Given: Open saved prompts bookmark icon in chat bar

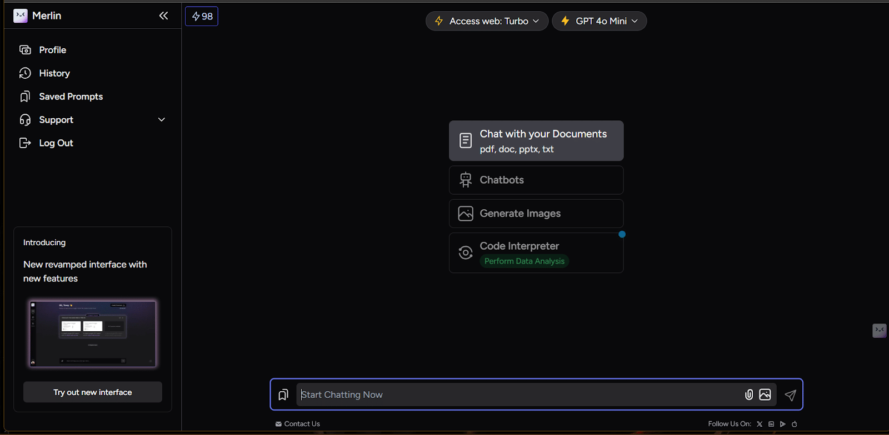Looking at the screenshot, I should pyautogui.click(x=283, y=394).
